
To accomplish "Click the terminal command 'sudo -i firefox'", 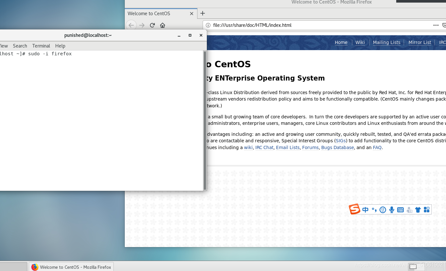I will click(50, 54).
